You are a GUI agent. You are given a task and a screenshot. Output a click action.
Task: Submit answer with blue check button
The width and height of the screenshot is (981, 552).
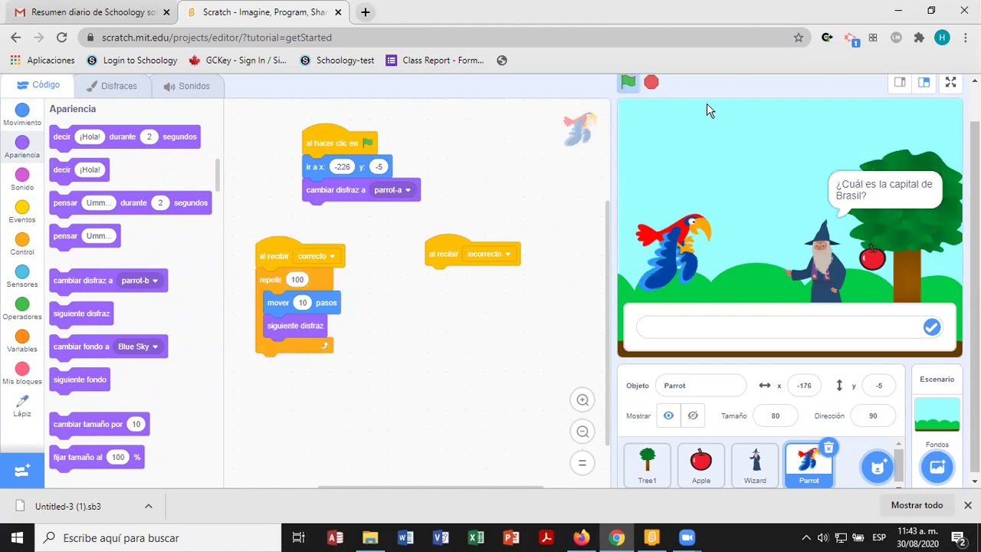coord(931,327)
